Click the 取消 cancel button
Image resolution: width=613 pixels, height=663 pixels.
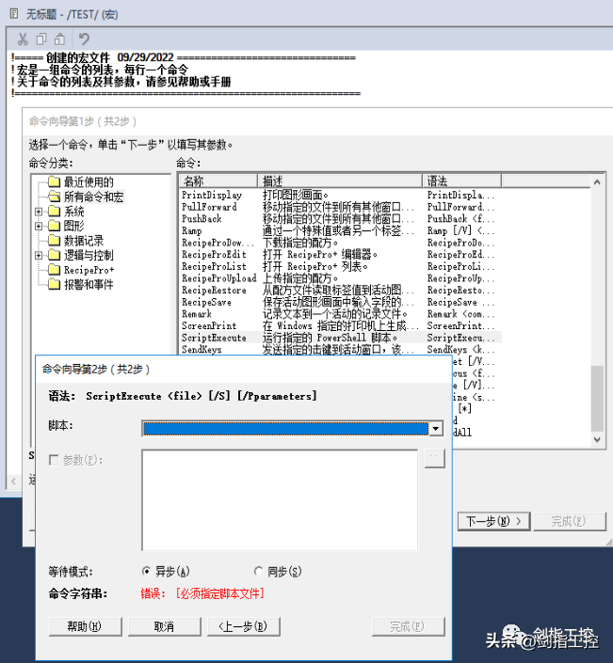164,626
